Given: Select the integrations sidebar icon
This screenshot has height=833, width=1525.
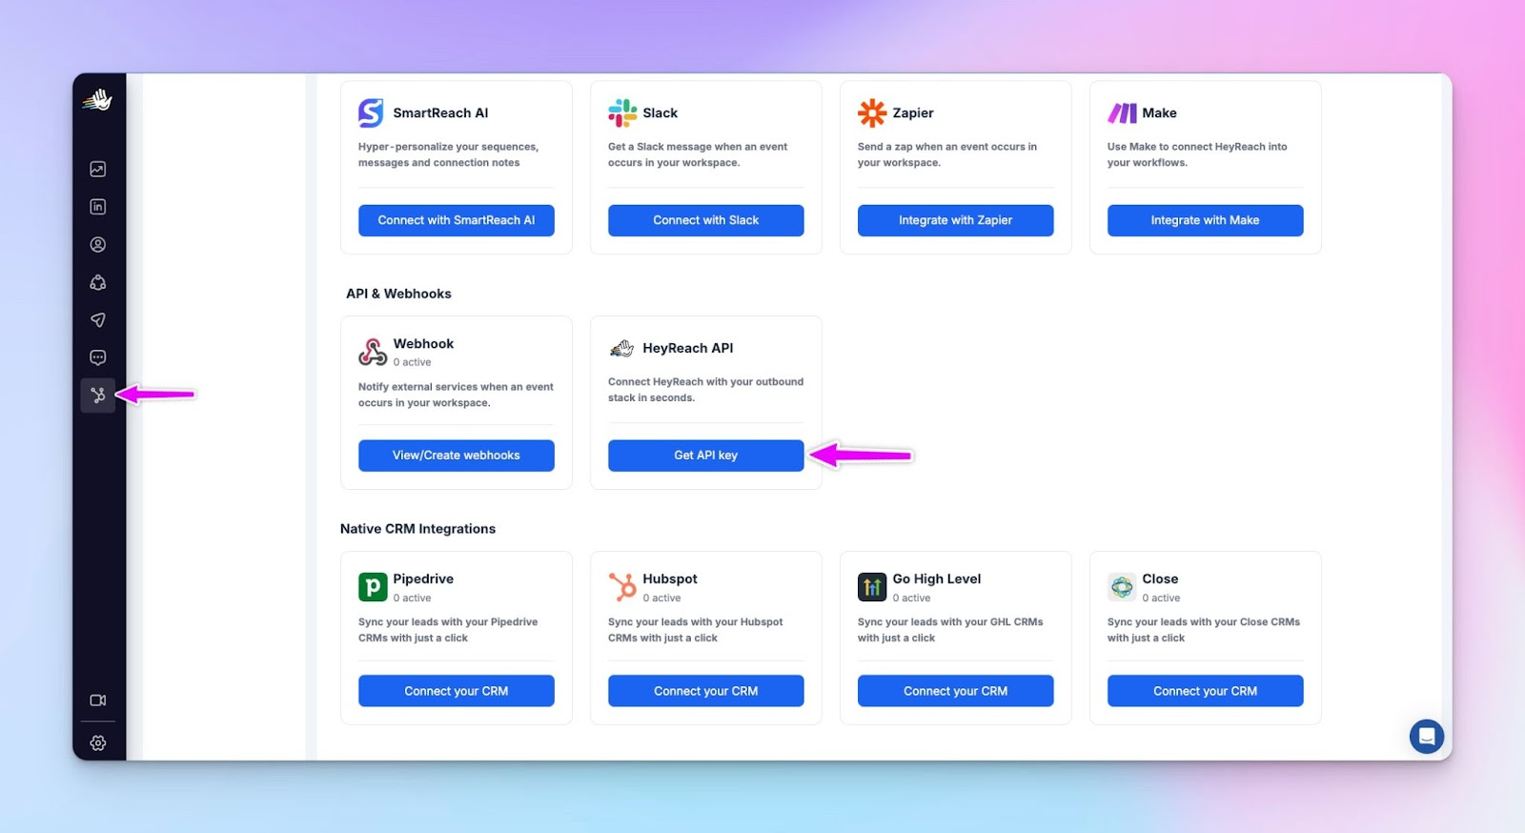Looking at the screenshot, I should [97, 395].
